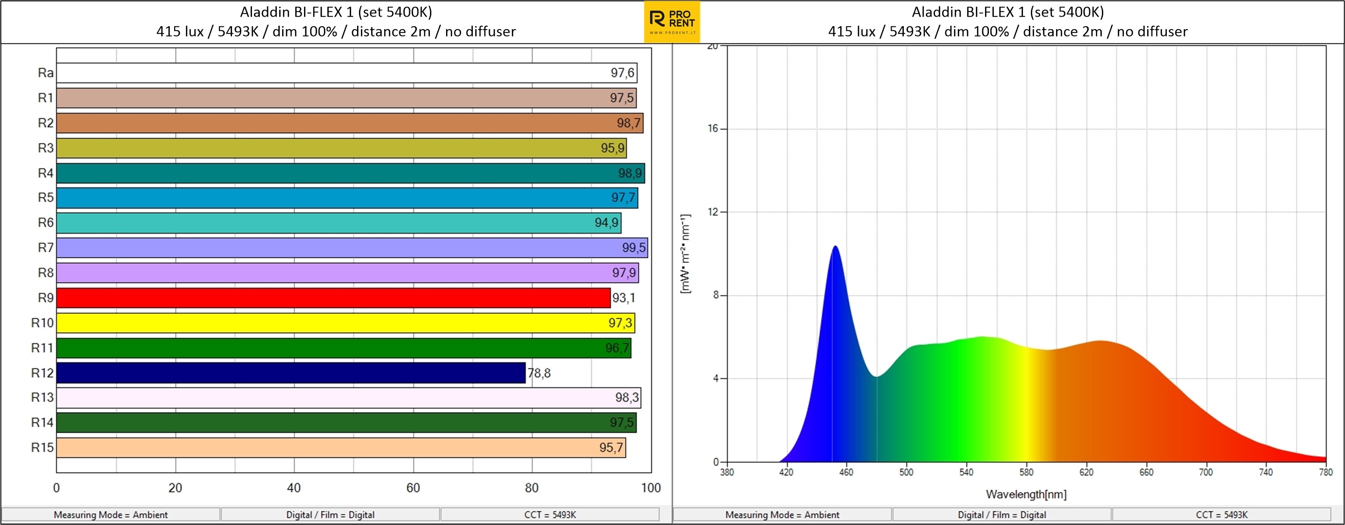Click the R12 row label

coord(42,373)
